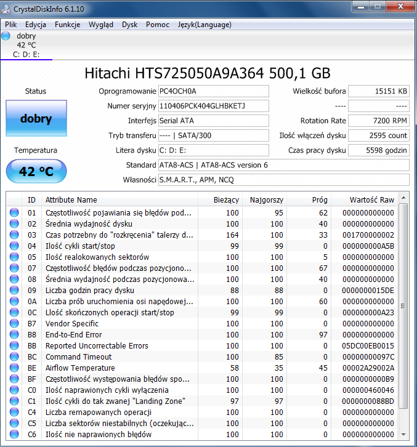Viewport: 417px width, 447px height.
Task: Click status icon for attribute C4
Action: tap(14, 413)
